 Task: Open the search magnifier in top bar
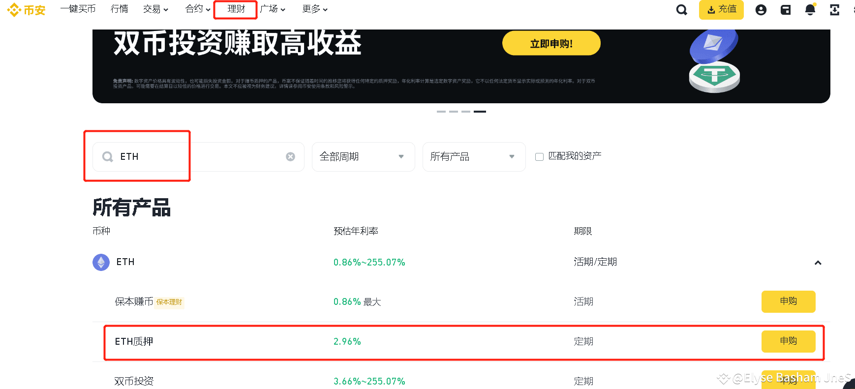681,9
